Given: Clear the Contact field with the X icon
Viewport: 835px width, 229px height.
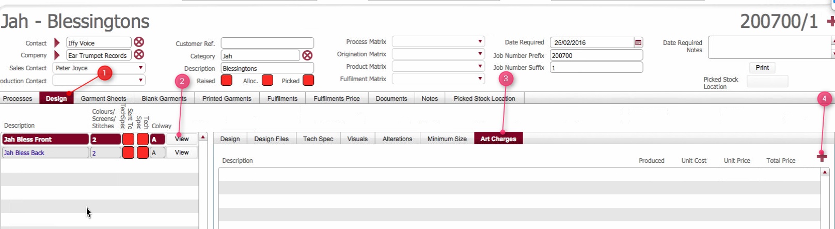Looking at the screenshot, I should [x=139, y=42].
